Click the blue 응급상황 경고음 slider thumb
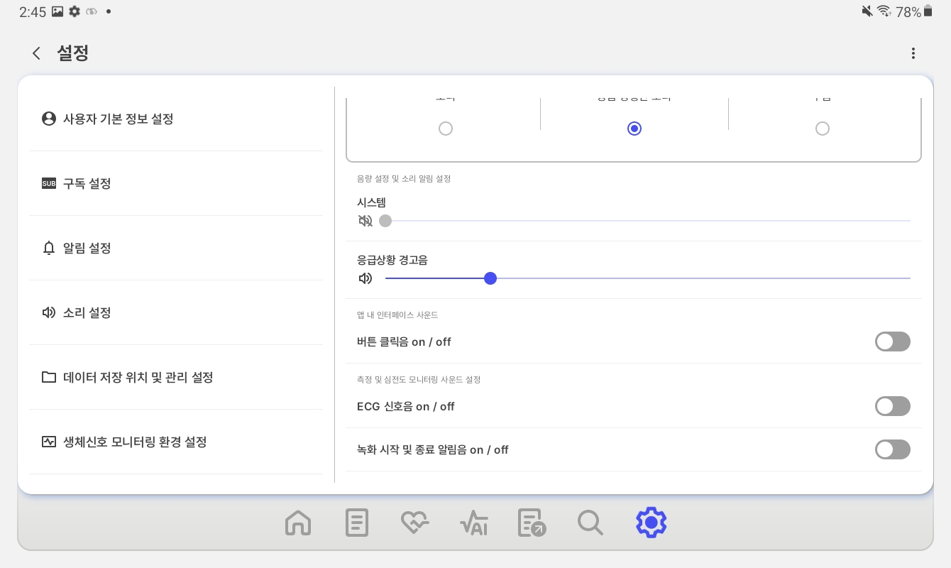 point(490,278)
